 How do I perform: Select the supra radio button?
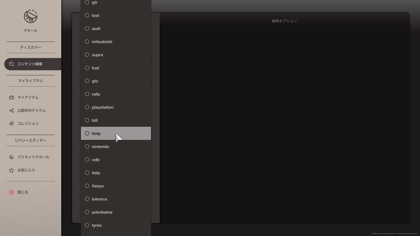[87, 55]
